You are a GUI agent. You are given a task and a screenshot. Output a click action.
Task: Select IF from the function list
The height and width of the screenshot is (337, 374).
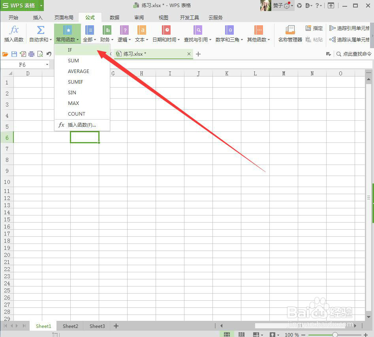82,50
